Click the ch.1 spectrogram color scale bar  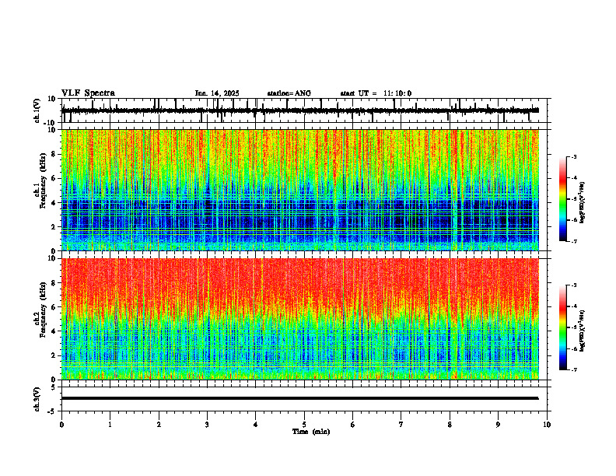pyautogui.click(x=562, y=199)
